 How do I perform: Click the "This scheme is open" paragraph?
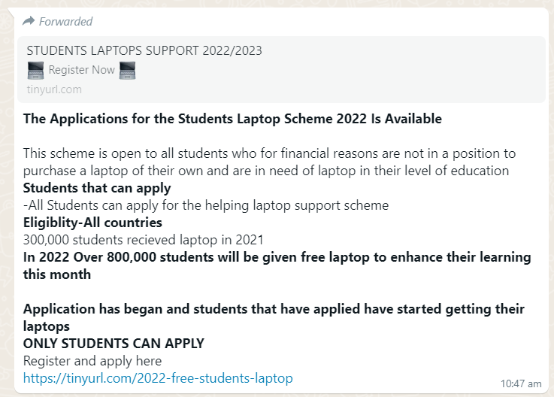click(x=269, y=162)
